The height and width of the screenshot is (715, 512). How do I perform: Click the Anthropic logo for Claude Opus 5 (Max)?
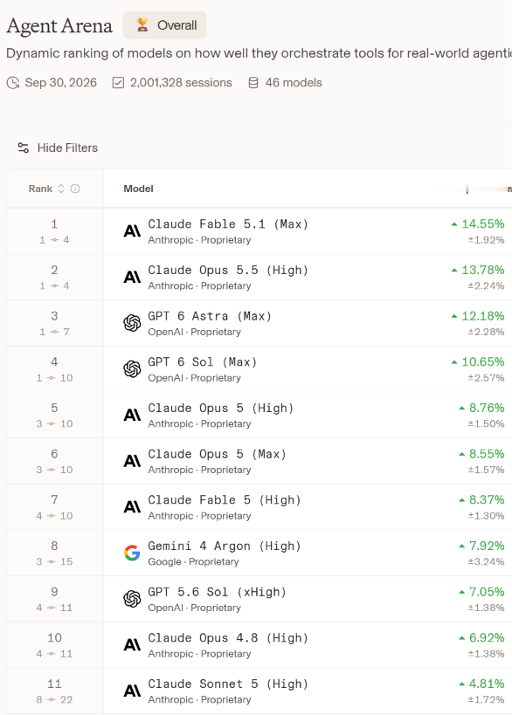click(132, 462)
